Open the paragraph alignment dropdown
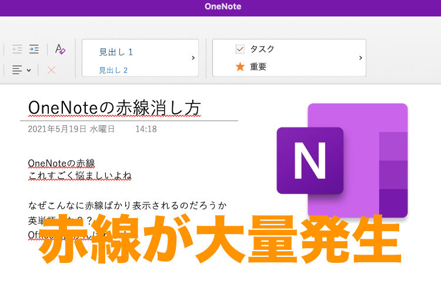 pyautogui.click(x=21, y=70)
